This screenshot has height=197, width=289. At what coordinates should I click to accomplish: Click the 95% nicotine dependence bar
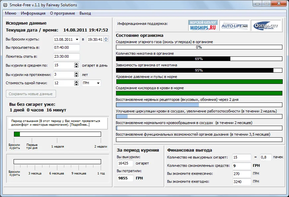(x=199, y=70)
